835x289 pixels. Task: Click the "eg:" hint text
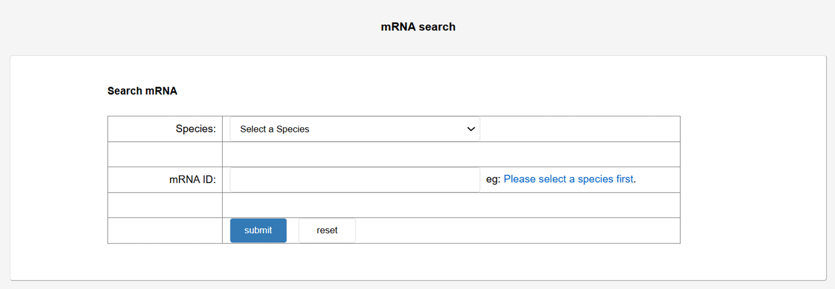pyautogui.click(x=493, y=179)
